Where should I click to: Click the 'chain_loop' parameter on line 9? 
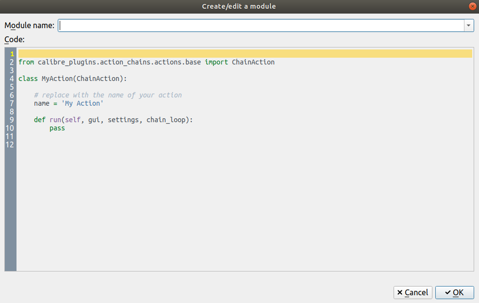tap(166, 120)
